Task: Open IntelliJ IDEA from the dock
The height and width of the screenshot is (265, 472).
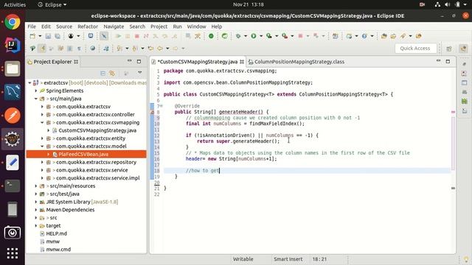Action: point(13,46)
